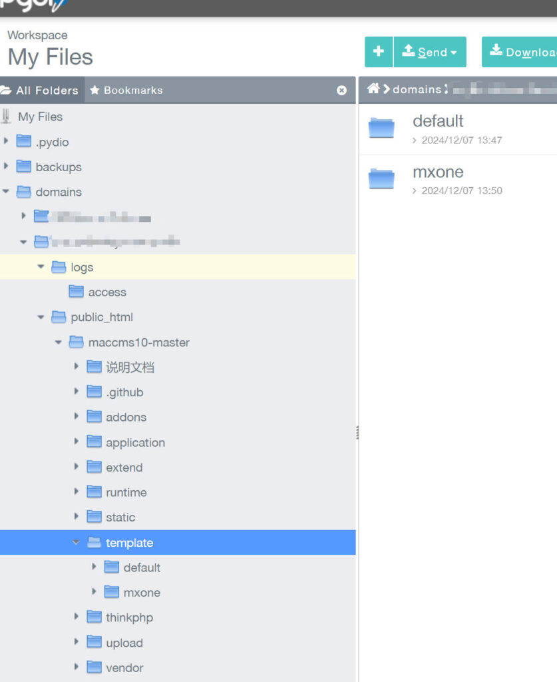Select the All Folders tab
The image size is (557, 682).
pos(40,90)
